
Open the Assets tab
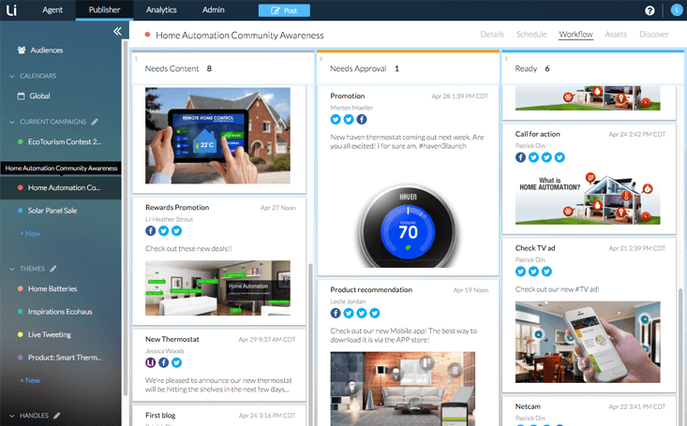pos(616,34)
